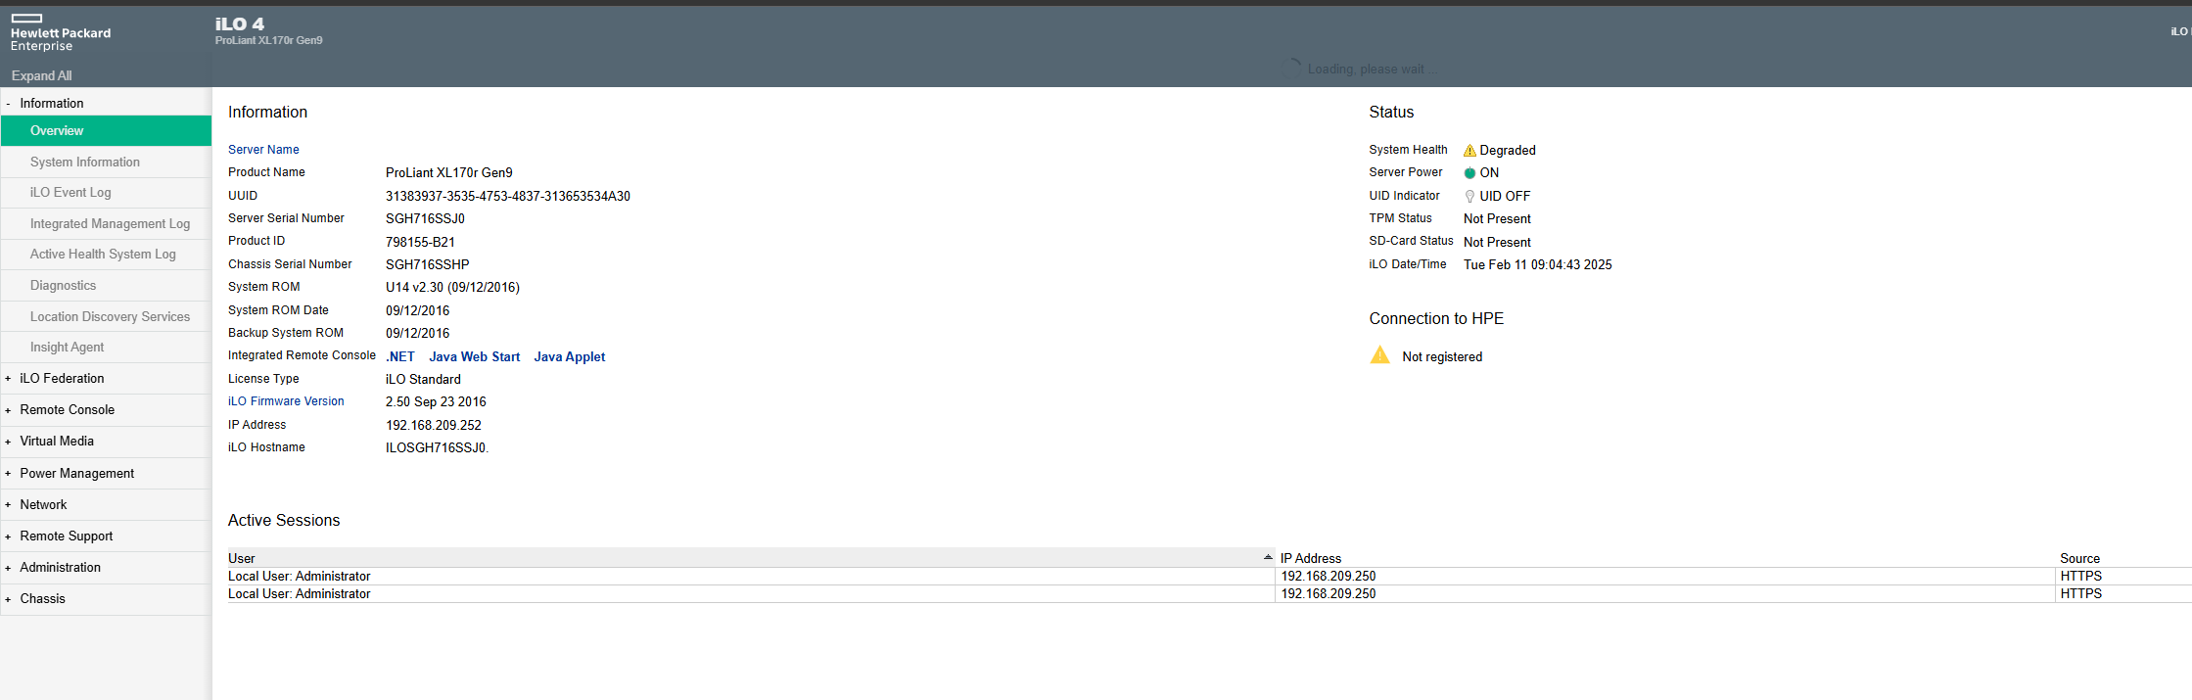Click Product ID value 798155-B21
The image size is (2192, 700).
point(420,242)
